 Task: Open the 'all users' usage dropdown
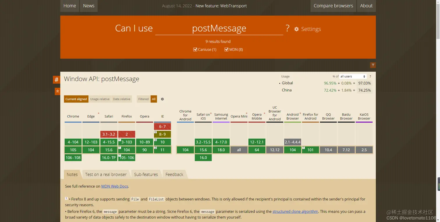[x=353, y=77]
